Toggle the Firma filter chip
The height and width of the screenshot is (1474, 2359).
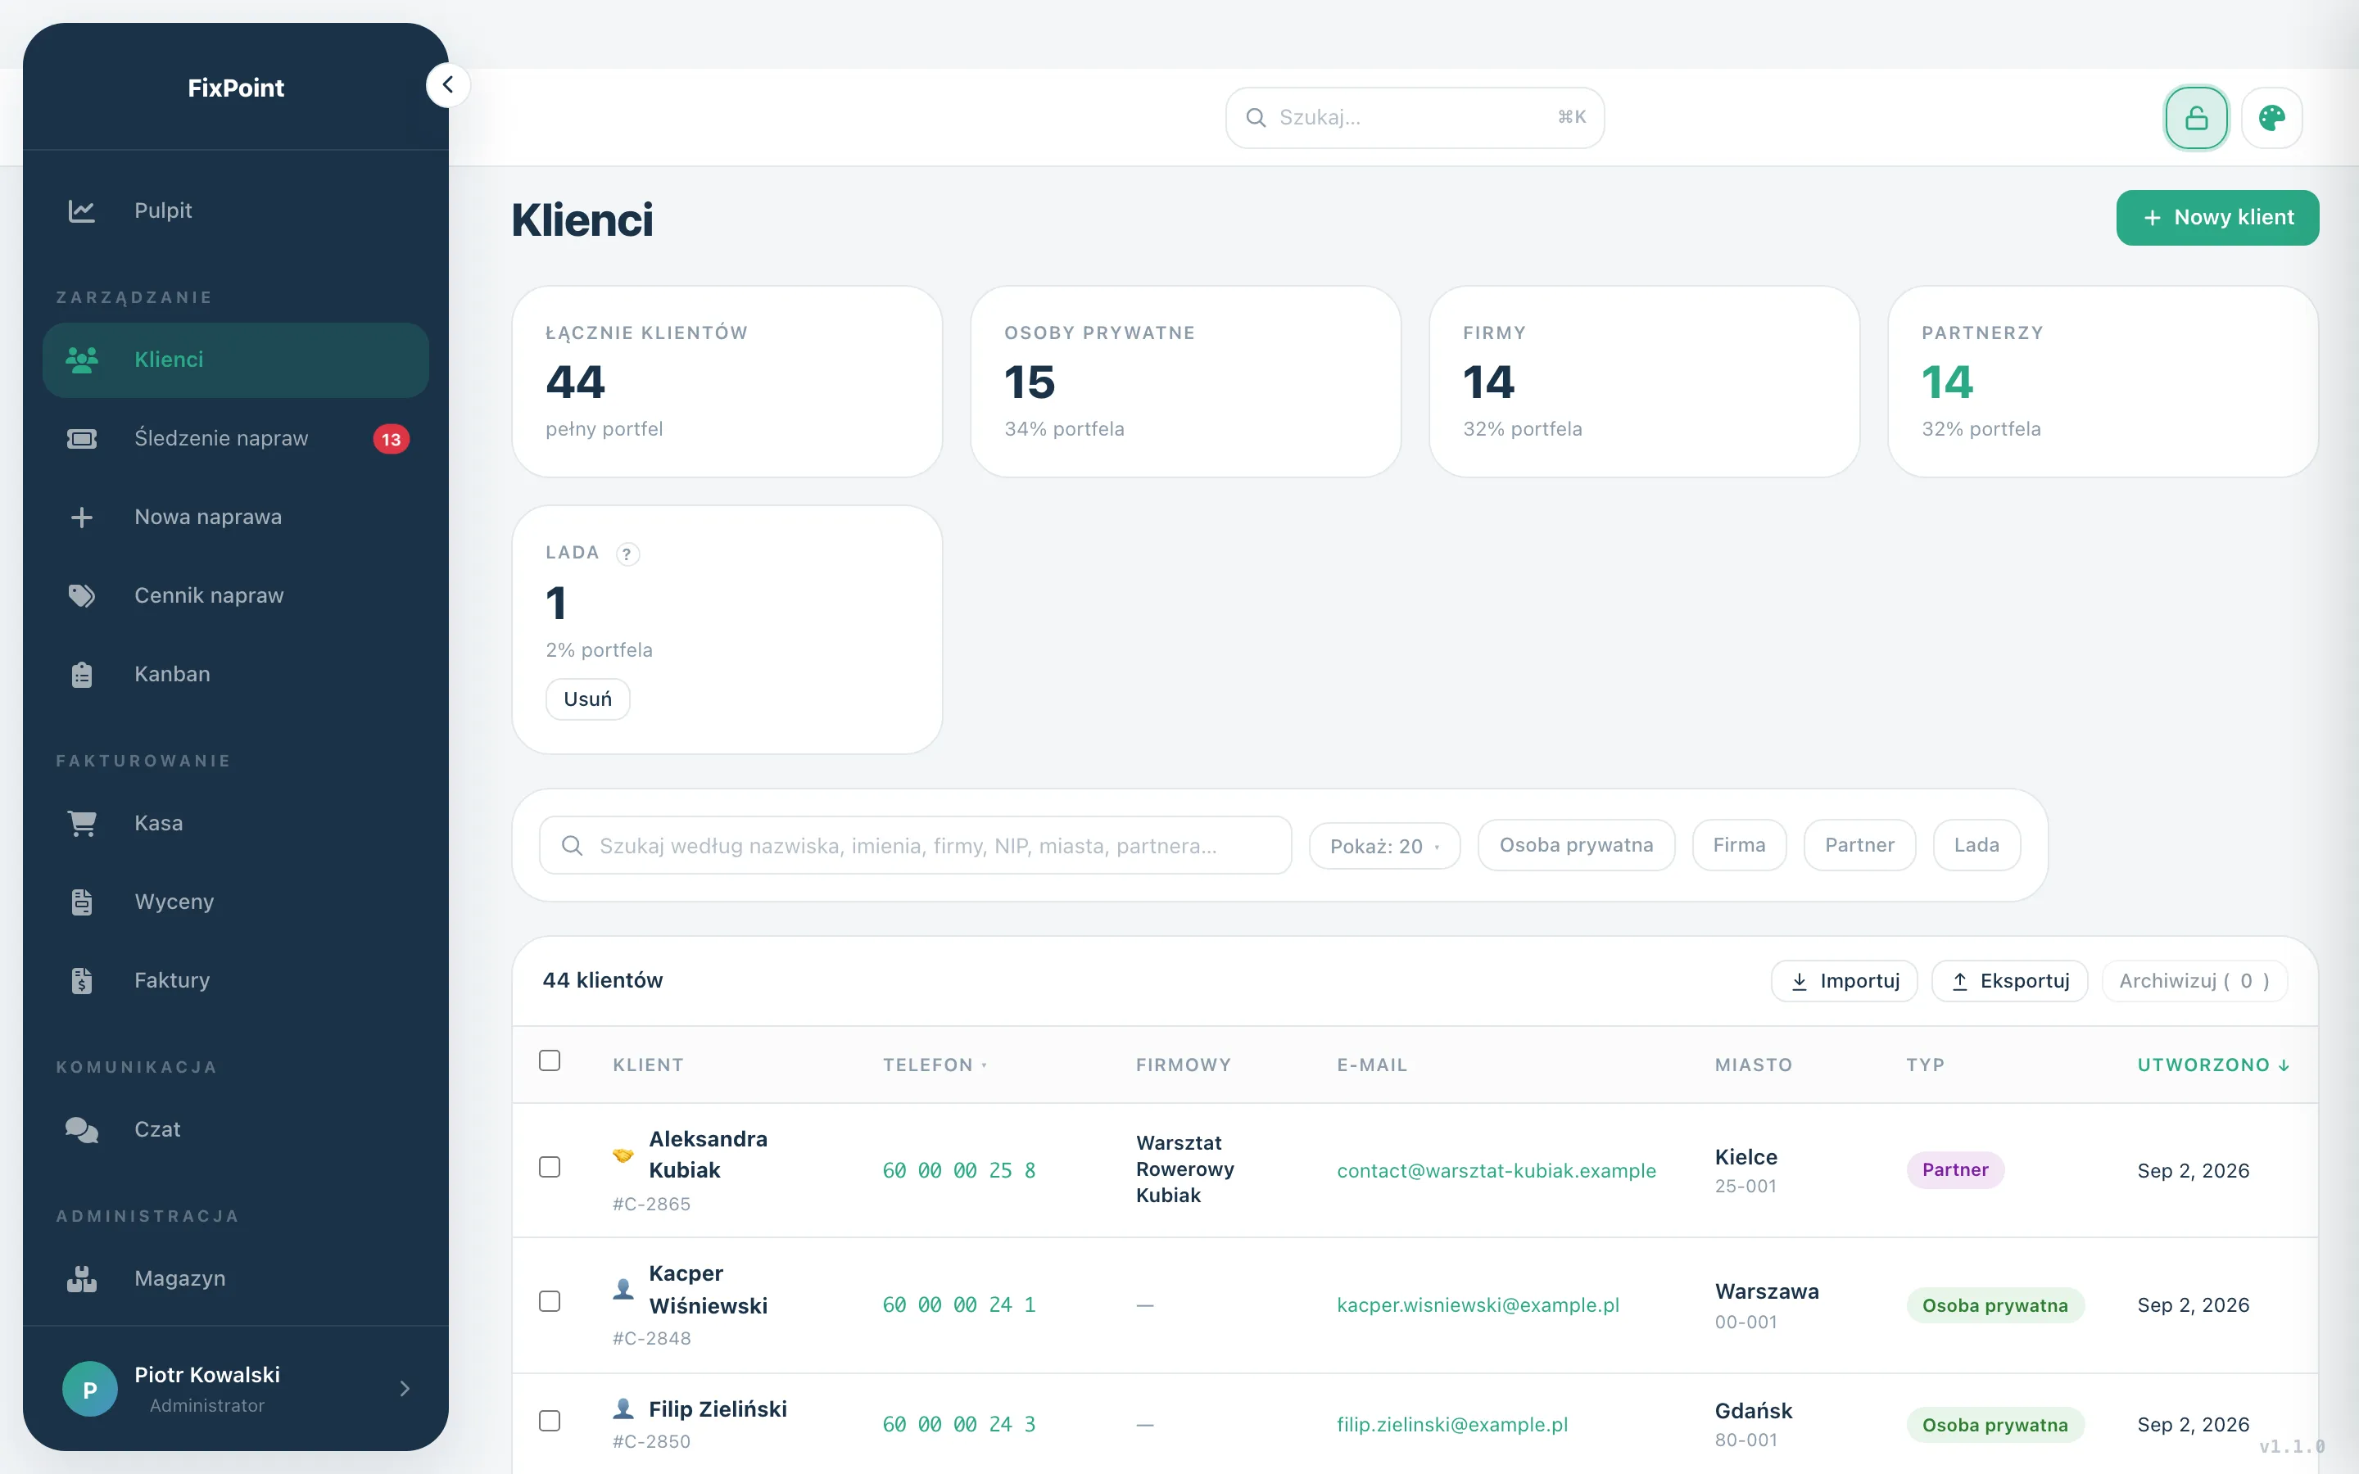pos(1739,845)
